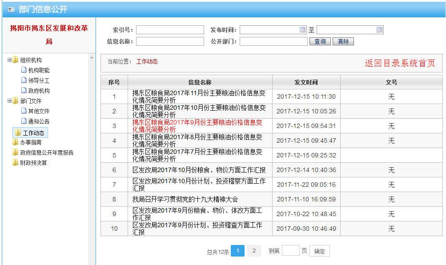Click the 清除 button

343,41
